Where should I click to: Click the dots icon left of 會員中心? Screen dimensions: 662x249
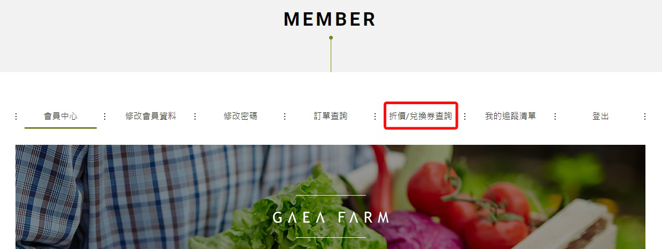pos(15,116)
